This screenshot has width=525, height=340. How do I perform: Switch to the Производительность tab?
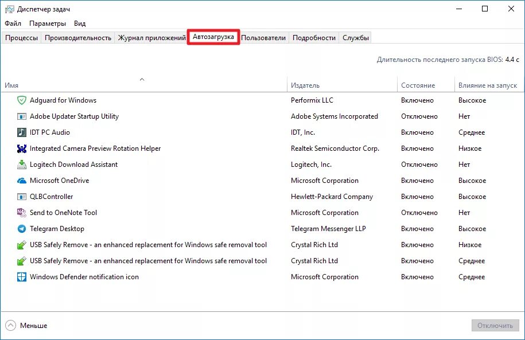pyautogui.click(x=78, y=38)
